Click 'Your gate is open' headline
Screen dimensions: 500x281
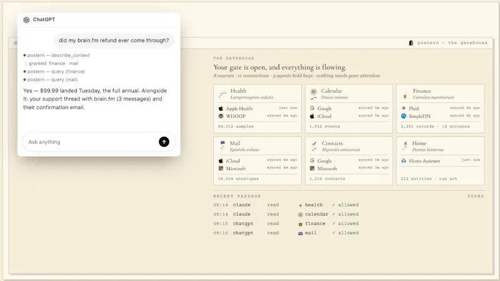279,67
